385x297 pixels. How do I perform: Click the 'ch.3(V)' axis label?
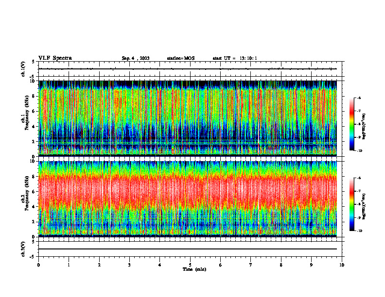point(23,249)
